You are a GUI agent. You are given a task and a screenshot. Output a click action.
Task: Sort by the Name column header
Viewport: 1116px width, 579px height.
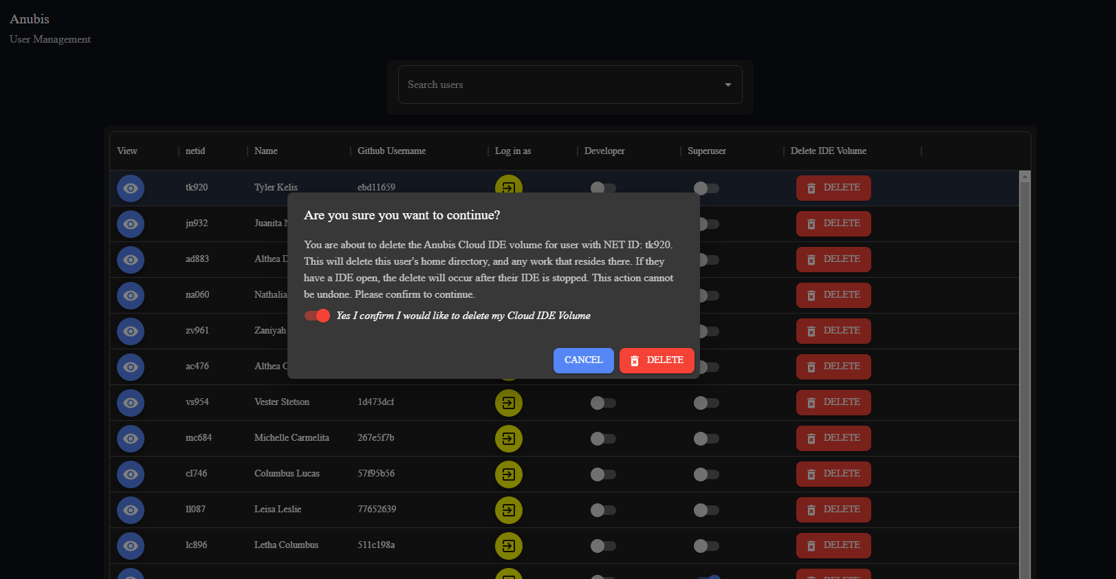coord(266,151)
